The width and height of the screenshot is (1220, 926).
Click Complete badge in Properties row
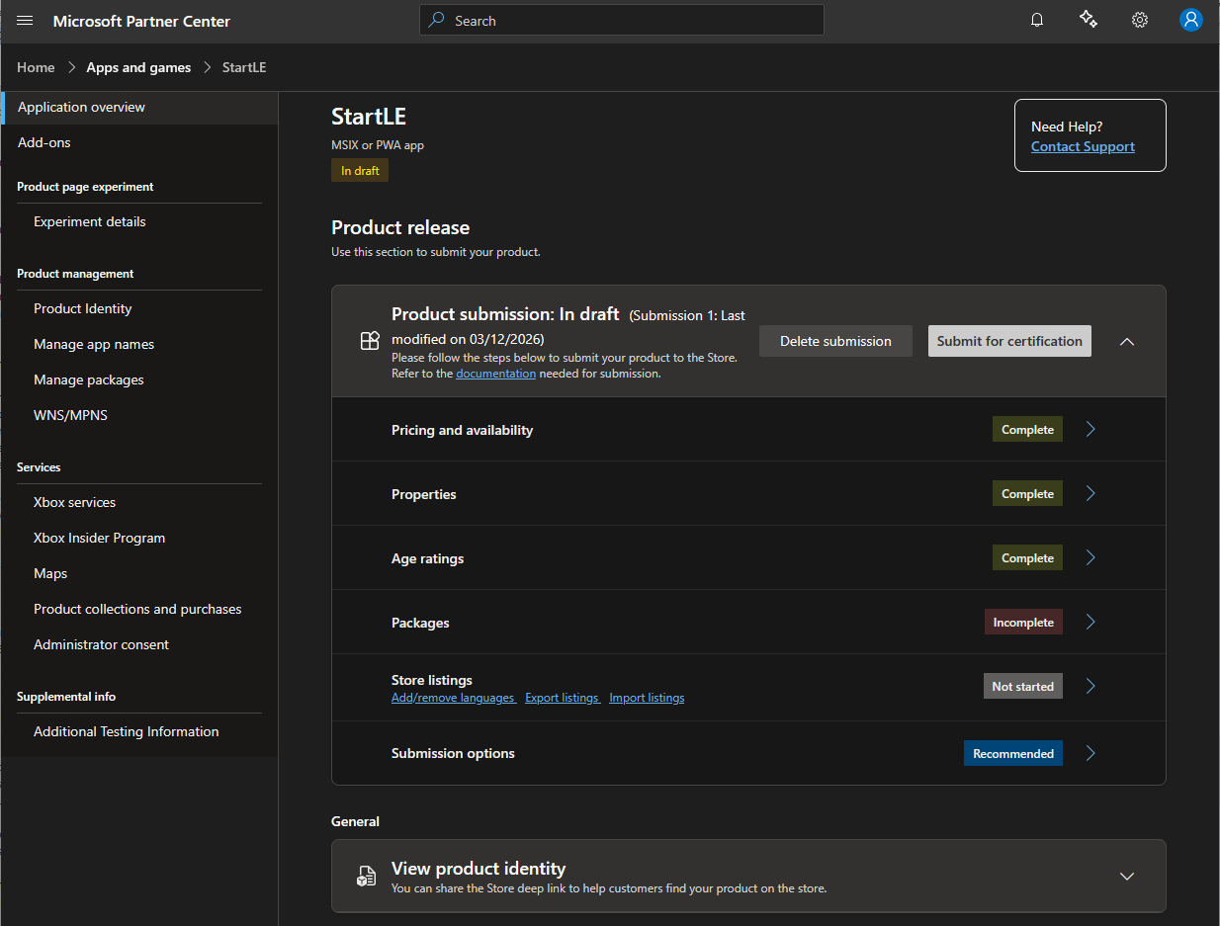1027,493
